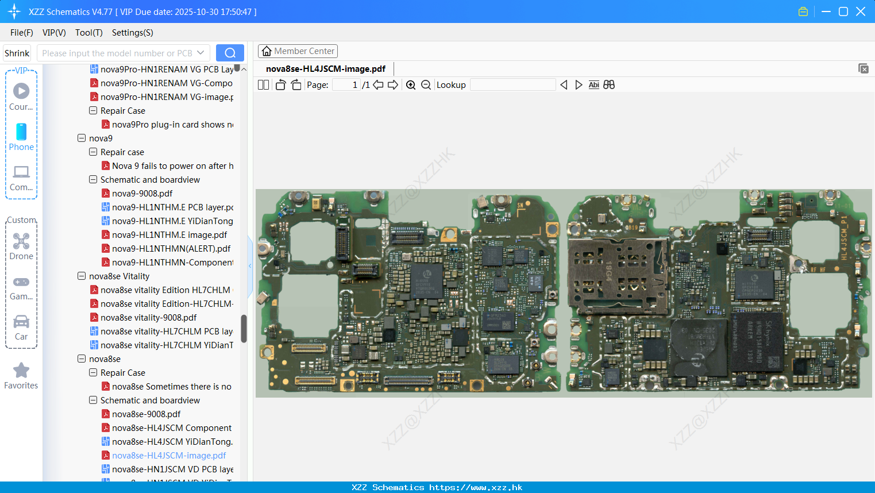Screen dimensions: 875x493
Task: Select the Phone category icon
Action: click(x=21, y=137)
